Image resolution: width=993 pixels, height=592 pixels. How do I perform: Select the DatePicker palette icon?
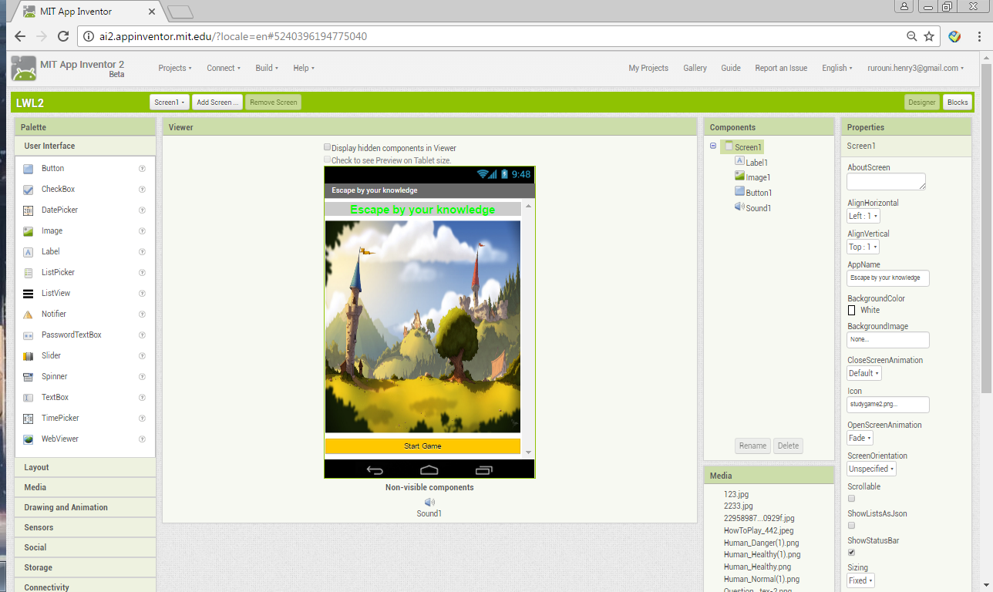pyautogui.click(x=29, y=210)
